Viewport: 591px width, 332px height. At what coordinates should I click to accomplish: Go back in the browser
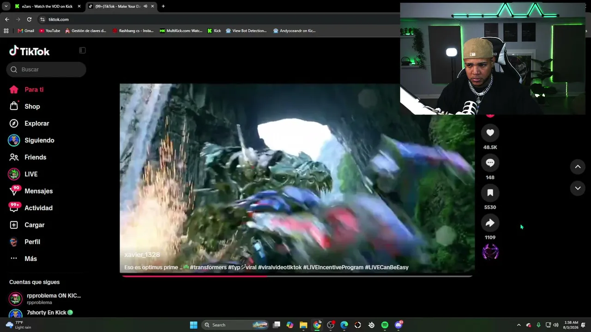[7, 19]
